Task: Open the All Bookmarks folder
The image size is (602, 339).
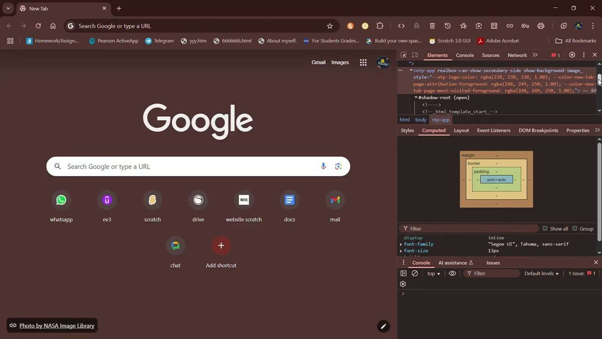Action: 575,41
